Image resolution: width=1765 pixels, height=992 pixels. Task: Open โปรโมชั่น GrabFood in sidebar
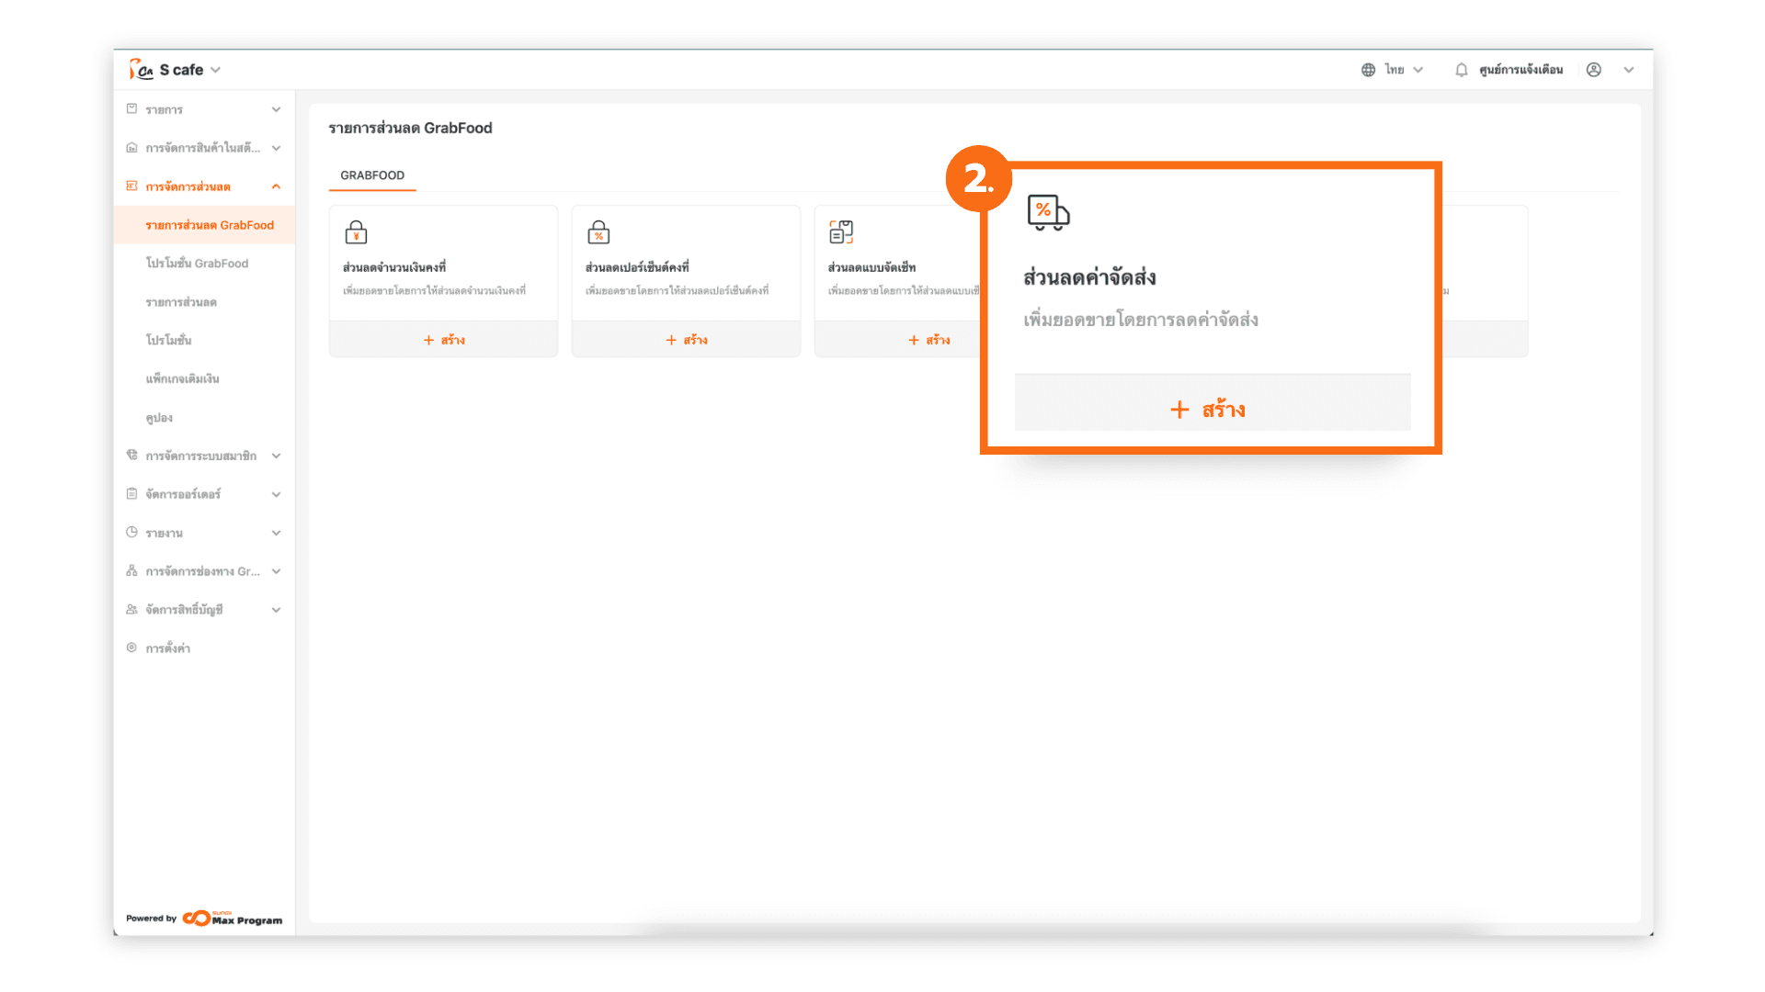tap(197, 264)
